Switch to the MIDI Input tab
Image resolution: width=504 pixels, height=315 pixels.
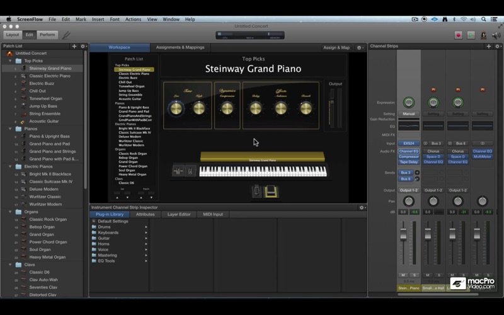213,214
